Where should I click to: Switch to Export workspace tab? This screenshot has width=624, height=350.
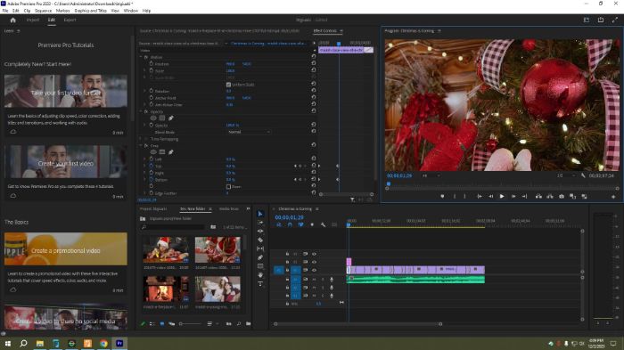70,20
